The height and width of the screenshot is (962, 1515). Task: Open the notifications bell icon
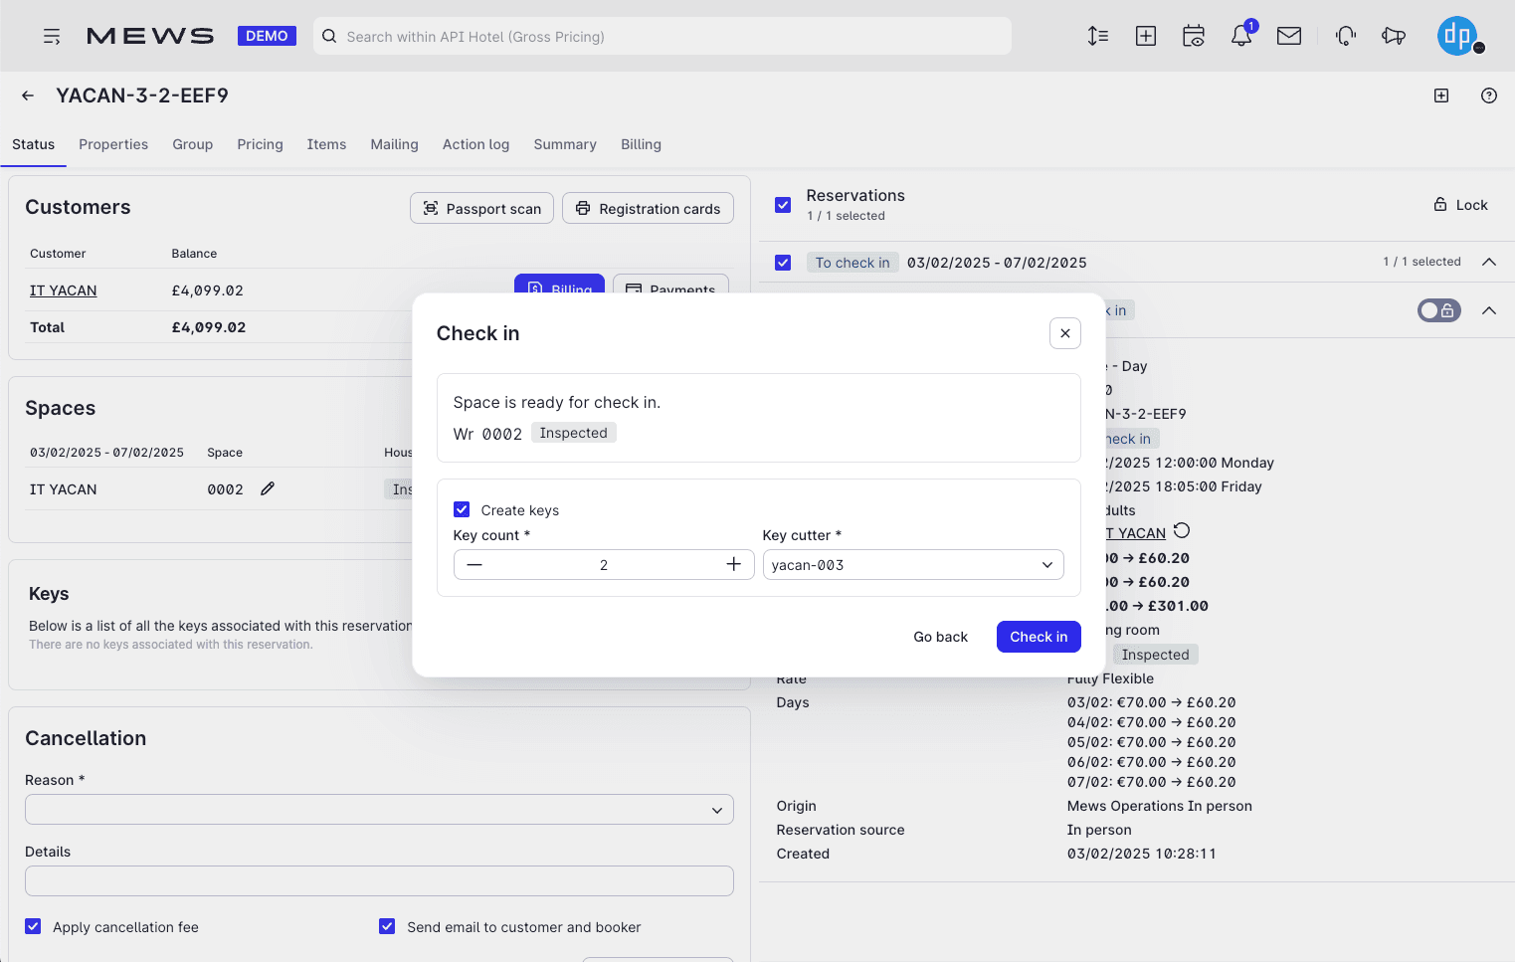pyautogui.click(x=1240, y=37)
